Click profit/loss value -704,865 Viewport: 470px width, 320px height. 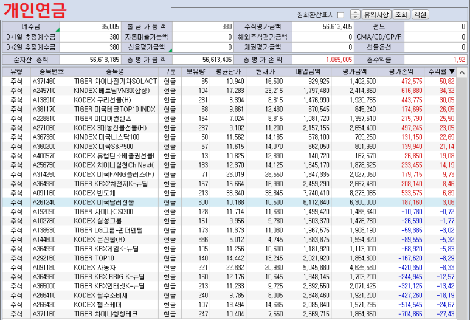pos(410,314)
